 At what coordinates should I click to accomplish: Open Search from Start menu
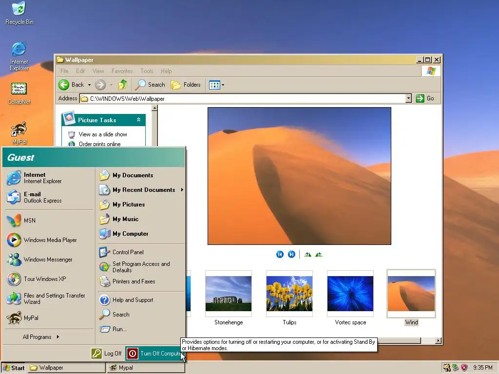141,315
